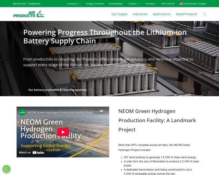Expand the Careers dropdown
The height and width of the screenshot is (175, 219).
coord(134,4)
